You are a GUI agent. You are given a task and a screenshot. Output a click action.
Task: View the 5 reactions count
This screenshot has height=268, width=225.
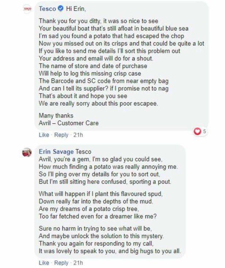point(205,131)
